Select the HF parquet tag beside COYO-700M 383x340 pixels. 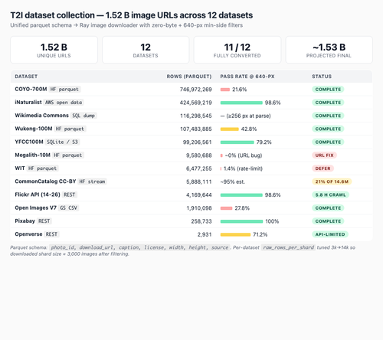click(x=64, y=90)
